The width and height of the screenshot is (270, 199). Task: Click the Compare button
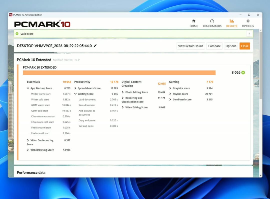click(214, 46)
